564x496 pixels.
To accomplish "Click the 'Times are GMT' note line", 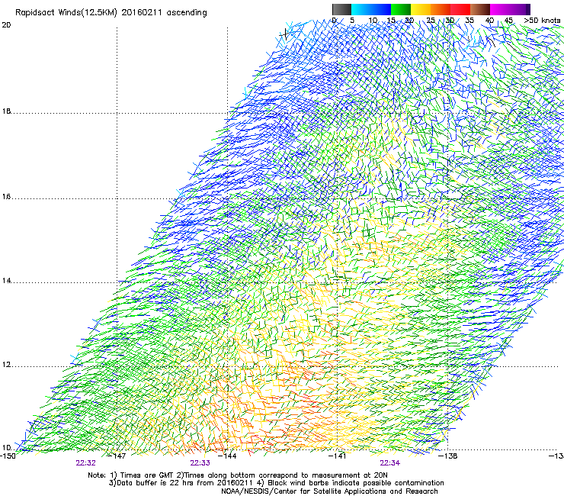I will (x=238, y=475).
